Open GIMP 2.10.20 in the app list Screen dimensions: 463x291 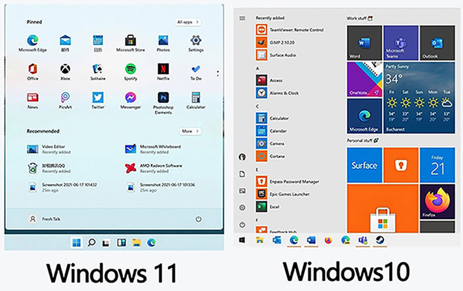click(275, 42)
